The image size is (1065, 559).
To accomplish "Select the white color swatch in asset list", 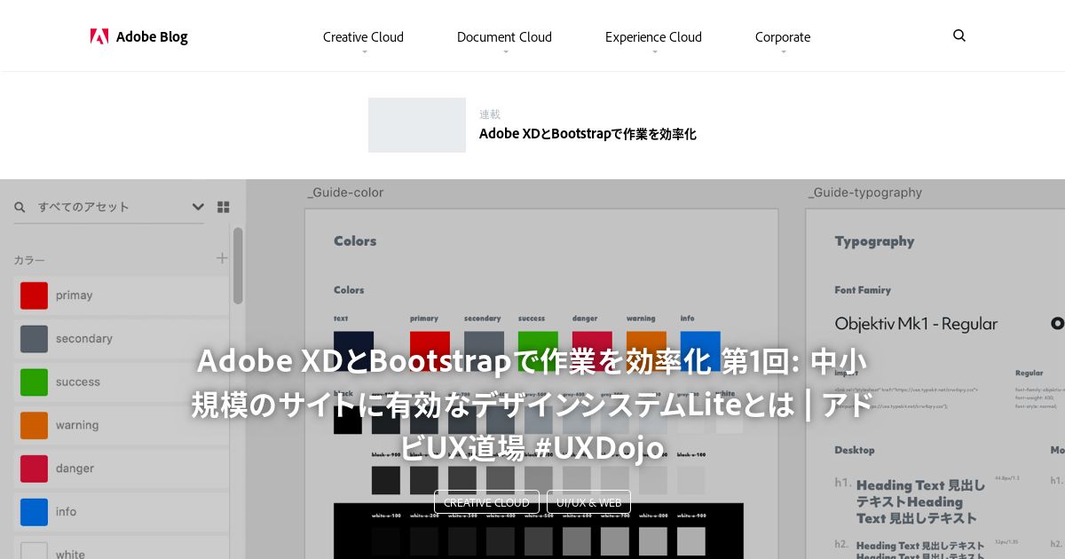I will pos(34,551).
